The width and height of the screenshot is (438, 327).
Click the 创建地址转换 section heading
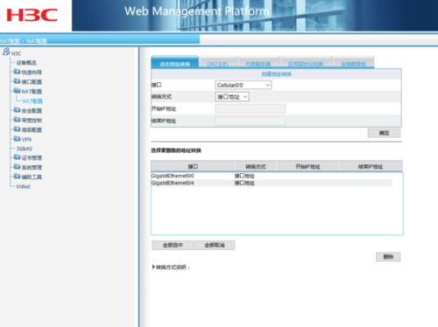click(276, 74)
